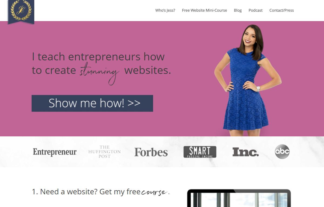Click the Show me how! >> button
Viewport: 324px width, 207px height.
(92, 103)
